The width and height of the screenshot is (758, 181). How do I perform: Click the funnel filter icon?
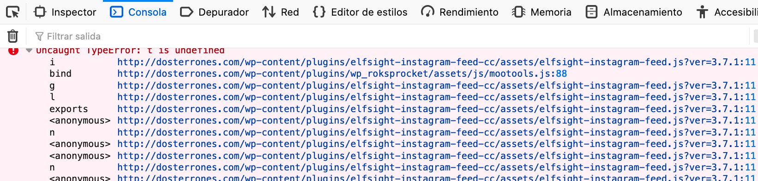point(40,36)
